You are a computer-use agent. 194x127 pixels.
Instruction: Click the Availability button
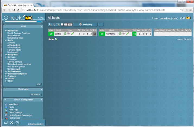pos(85,24)
